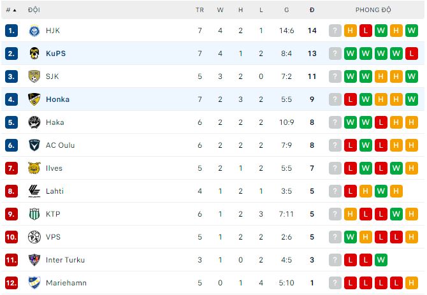Open the SJK team logo
The width and height of the screenshot is (427, 295).
(x=34, y=76)
